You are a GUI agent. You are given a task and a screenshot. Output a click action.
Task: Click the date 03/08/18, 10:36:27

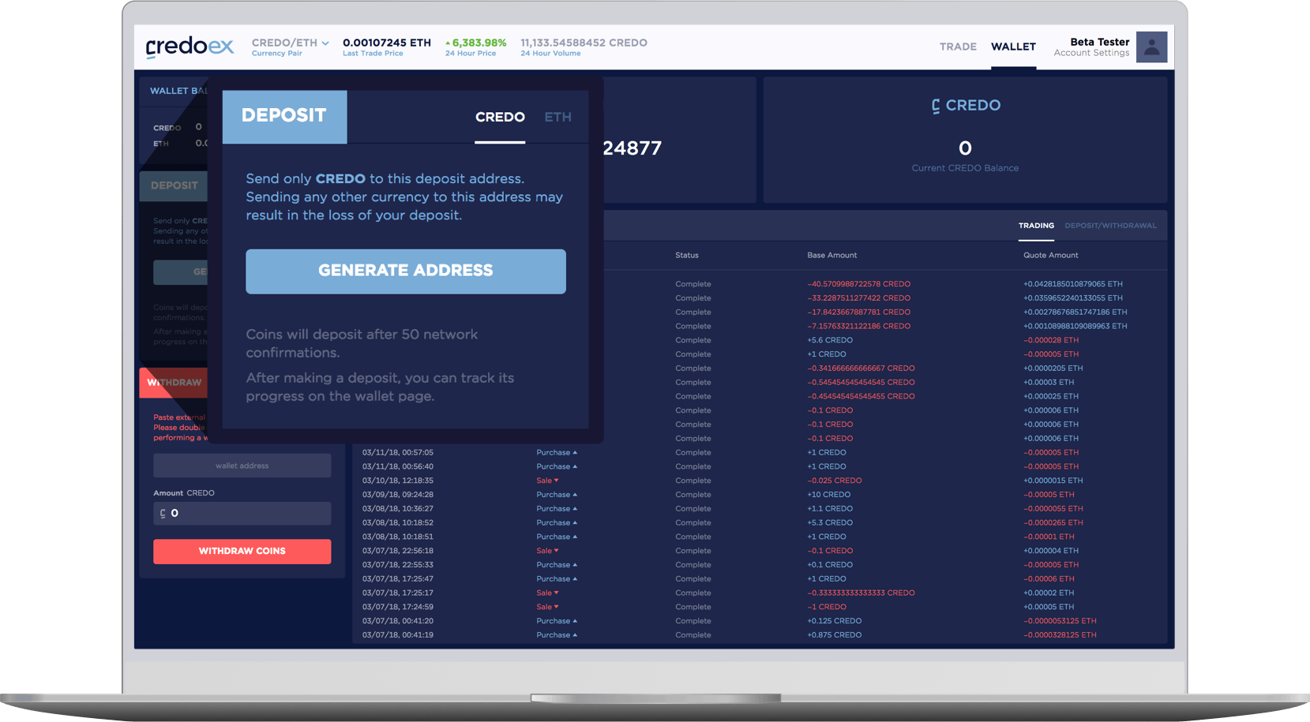click(x=398, y=509)
